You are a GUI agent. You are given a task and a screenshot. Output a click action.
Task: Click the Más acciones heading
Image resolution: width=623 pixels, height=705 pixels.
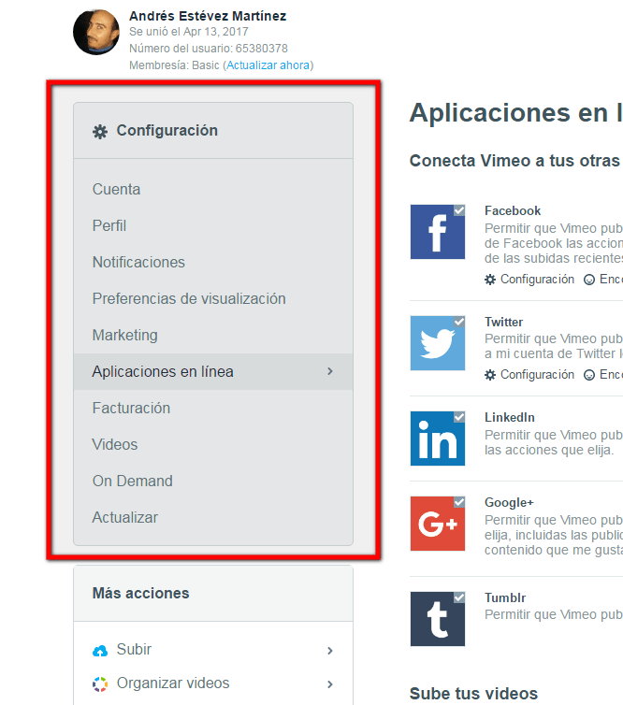pos(140,593)
